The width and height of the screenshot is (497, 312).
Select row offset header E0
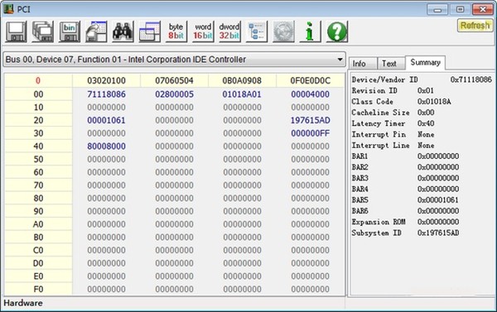tap(38, 276)
